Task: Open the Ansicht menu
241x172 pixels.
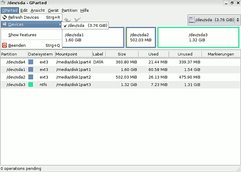Action: point(38,11)
